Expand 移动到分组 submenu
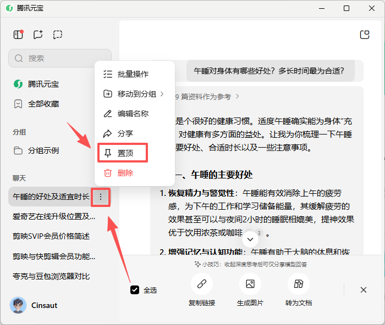Viewport: 385px width, 325px height. click(135, 94)
